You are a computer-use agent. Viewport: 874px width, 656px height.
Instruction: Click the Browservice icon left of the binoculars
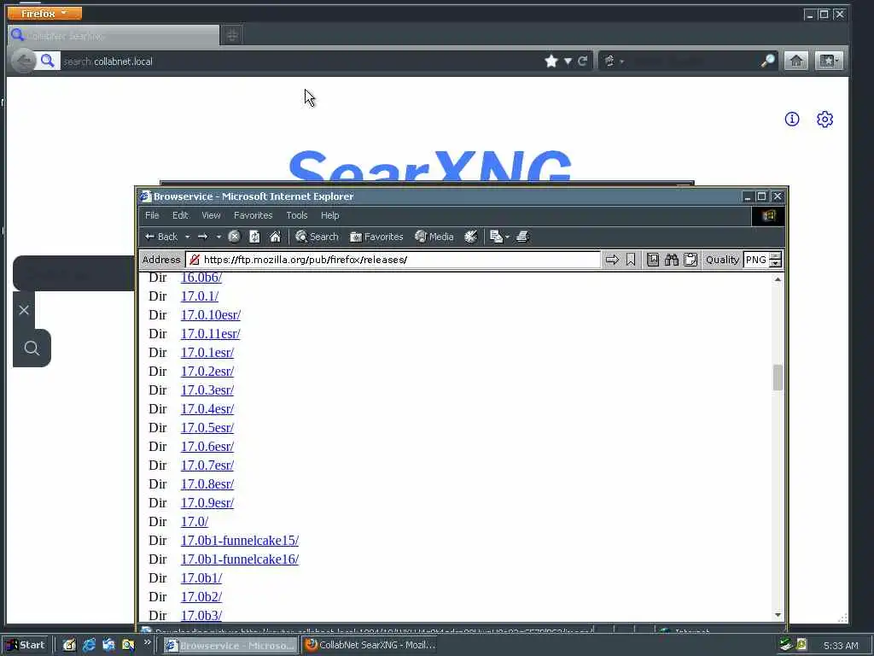(653, 260)
